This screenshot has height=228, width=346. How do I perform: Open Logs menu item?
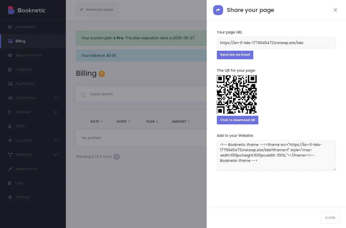tap(33, 183)
